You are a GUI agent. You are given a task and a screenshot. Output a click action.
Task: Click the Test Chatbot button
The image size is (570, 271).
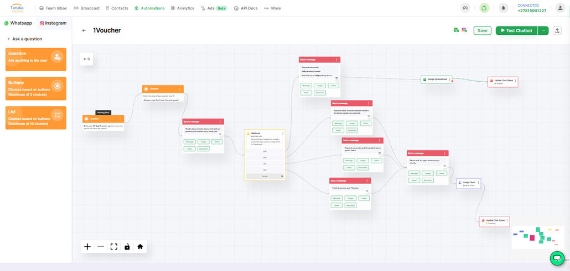click(x=516, y=30)
